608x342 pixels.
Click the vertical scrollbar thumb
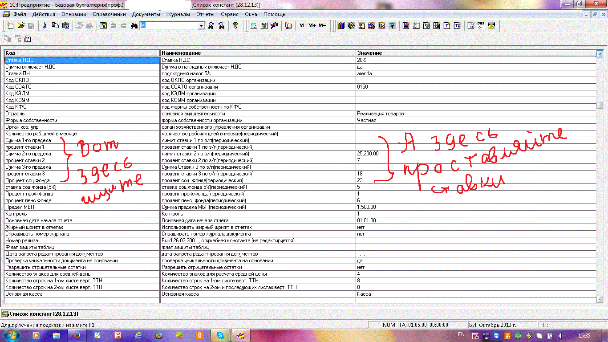coord(600,106)
